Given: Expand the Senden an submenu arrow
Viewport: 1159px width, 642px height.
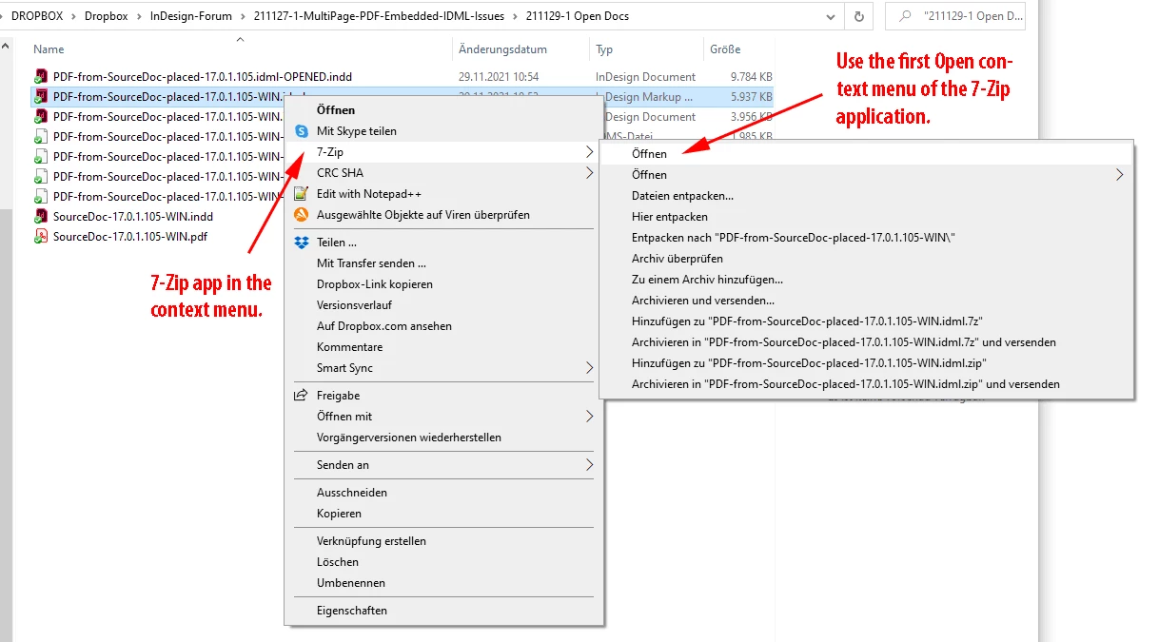Looking at the screenshot, I should [590, 465].
